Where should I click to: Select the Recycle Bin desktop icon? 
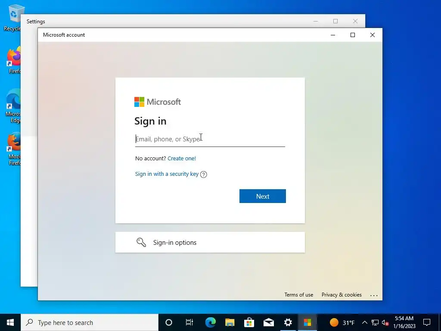[12, 17]
